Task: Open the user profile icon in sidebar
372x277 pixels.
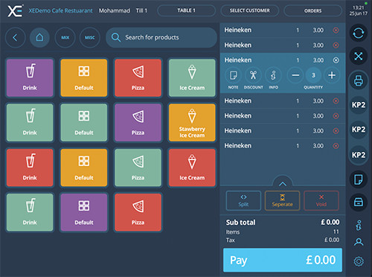Action: pyautogui.click(x=359, y=242)
